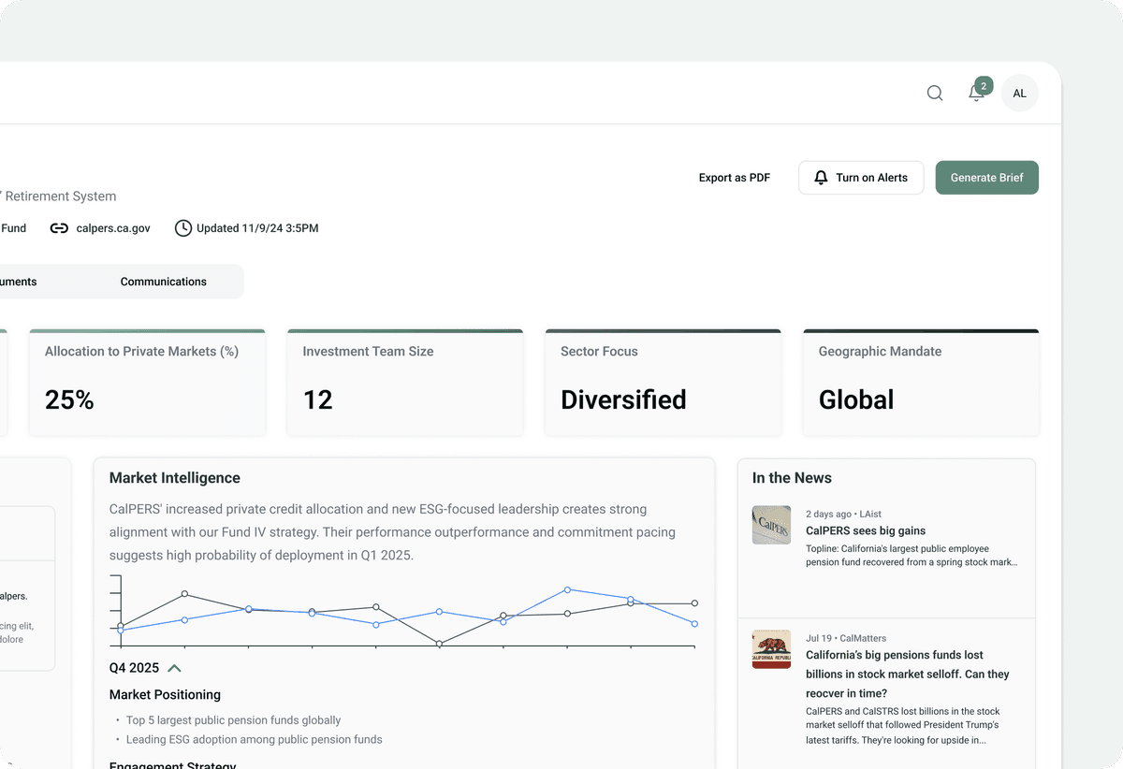Click the CalPERS logo thumbnail in the news
Image resolution: width=1123 pixels, height=769 pixels.
tap(771, 525)
